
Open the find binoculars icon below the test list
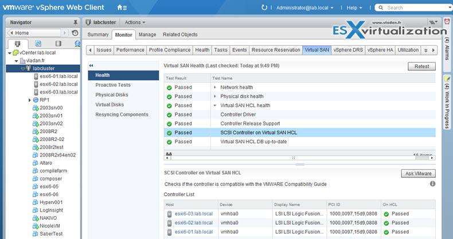(x=169, y=154)
